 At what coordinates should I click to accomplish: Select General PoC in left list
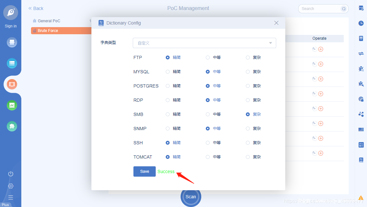[49, 21]
